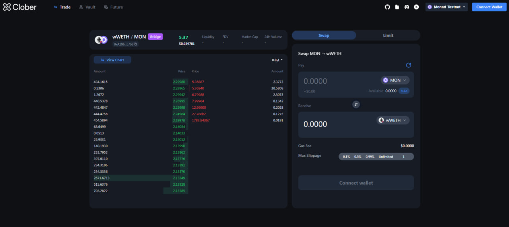Select the ask price 5.36887
509x227 pixels.
click(198, 82)
